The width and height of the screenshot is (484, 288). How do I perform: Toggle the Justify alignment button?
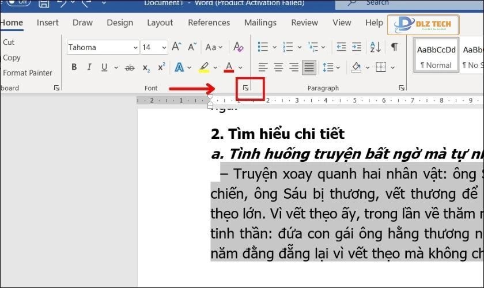pyautogui.click(x=309, y=67)
